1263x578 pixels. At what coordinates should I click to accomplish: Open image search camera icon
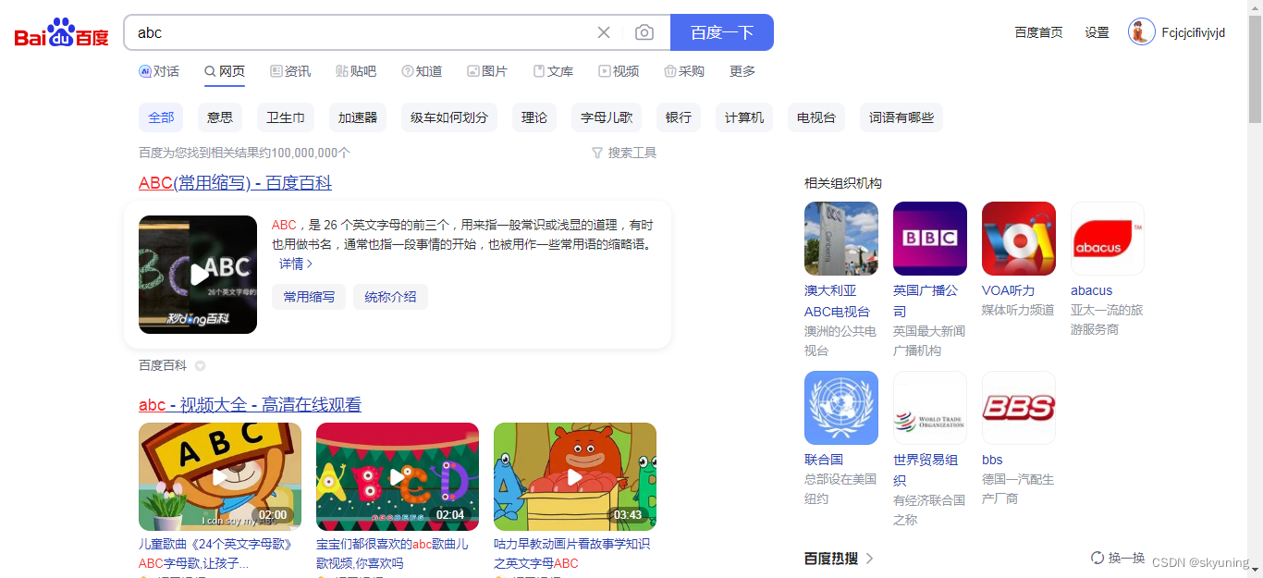tap(644, 32)
